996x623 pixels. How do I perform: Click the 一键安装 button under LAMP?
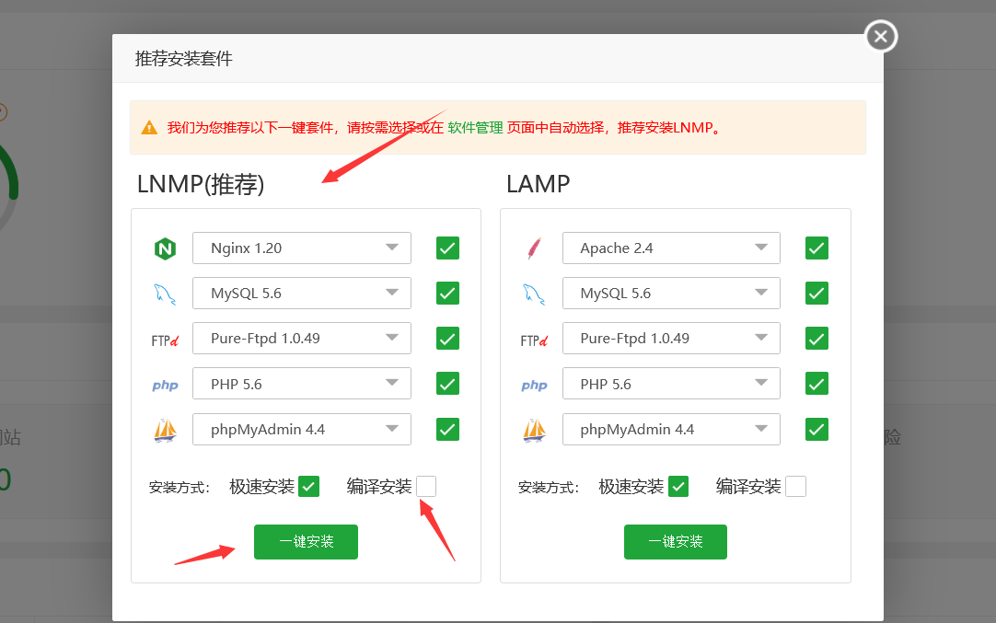tap(676, 542)
